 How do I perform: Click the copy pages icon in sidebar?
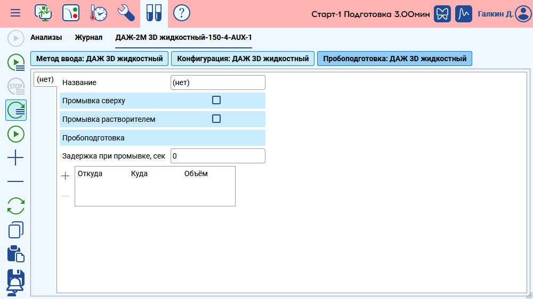tap(16, 230)
